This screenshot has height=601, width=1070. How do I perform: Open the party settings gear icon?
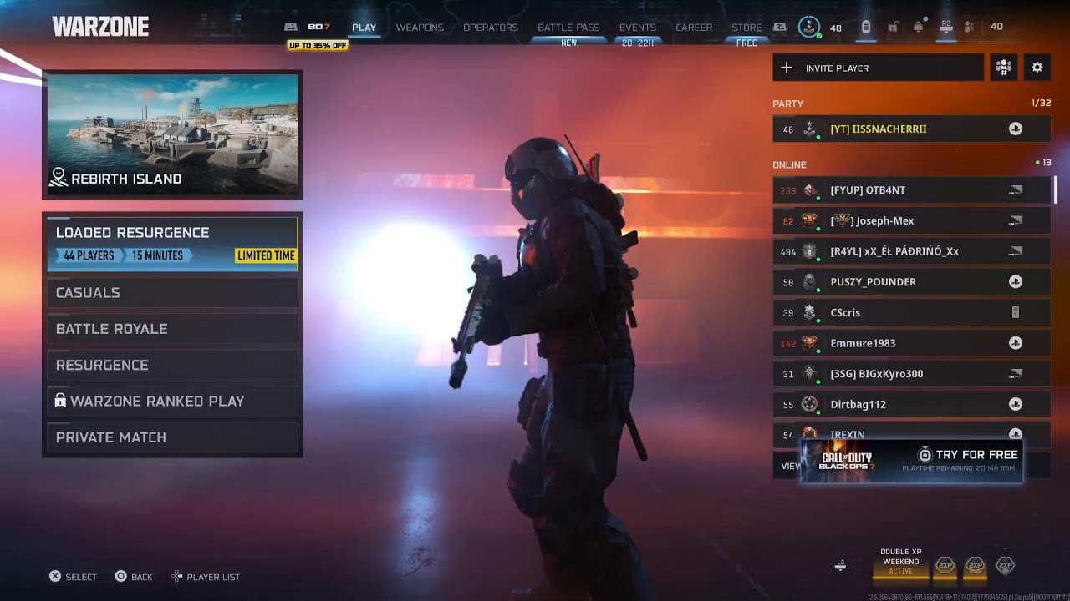click(1037, 68)
